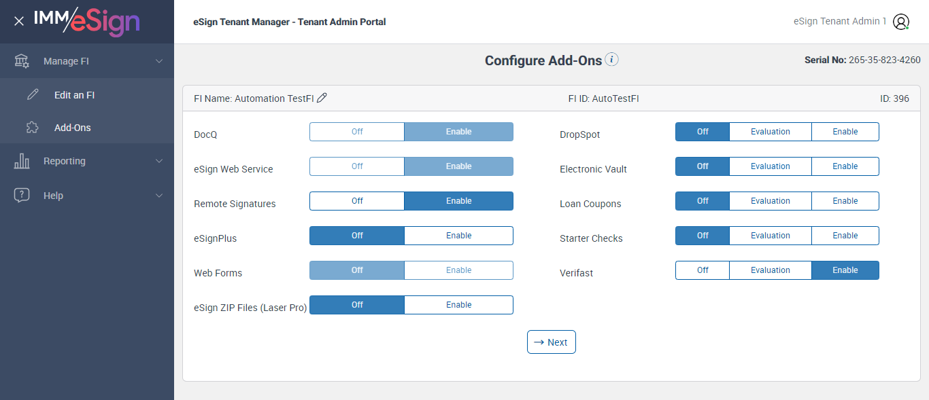Image resolution: width=929 pixels, height=400 pixels.
Task: Close the sidebar with the X icon
Action: (x=19, y=21)
